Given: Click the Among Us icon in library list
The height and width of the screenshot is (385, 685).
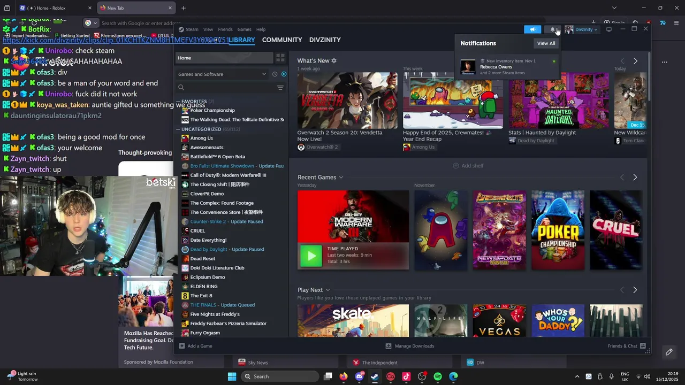Looking at the screenshot, I should [185, 138].
